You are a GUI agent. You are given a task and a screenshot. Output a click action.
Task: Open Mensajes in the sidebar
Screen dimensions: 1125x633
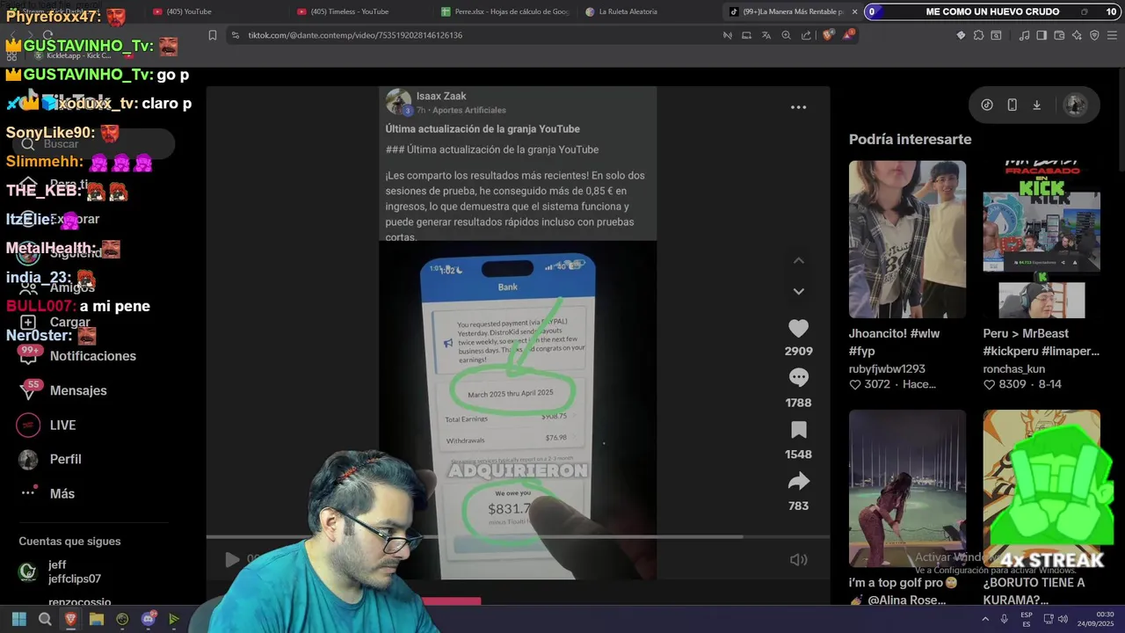[x=63, y=390]
